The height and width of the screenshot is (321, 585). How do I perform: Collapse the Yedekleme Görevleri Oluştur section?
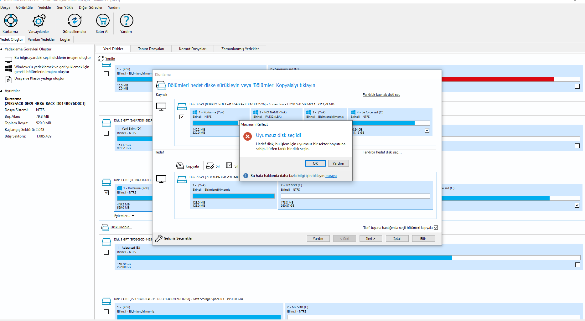[2, 49]
